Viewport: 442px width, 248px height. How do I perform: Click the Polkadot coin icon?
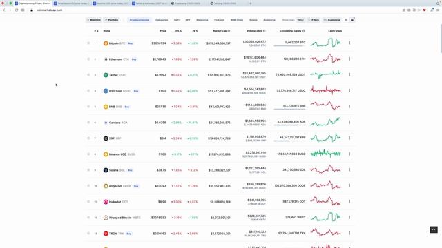tap(106, 202)
